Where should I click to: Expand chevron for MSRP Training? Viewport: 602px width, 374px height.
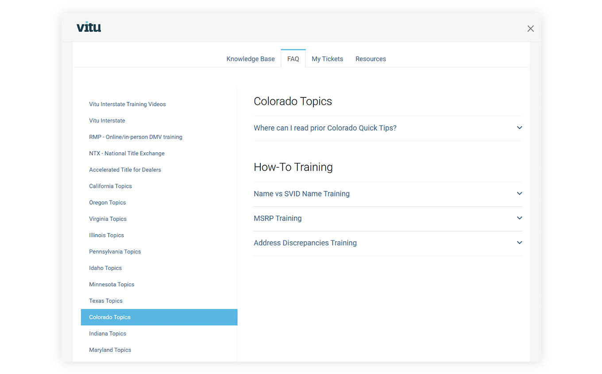519,218
